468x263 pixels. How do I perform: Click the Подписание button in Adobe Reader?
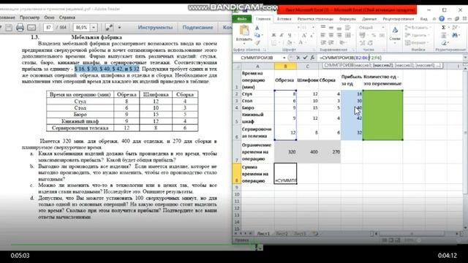[197, 28]
